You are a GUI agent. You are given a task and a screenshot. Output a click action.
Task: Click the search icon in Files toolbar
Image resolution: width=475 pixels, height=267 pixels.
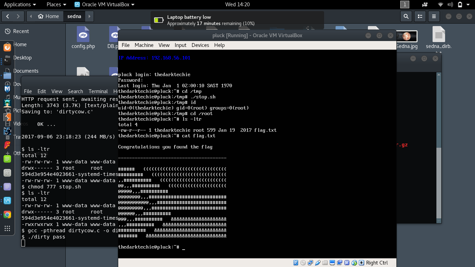(x=406, y=16)
